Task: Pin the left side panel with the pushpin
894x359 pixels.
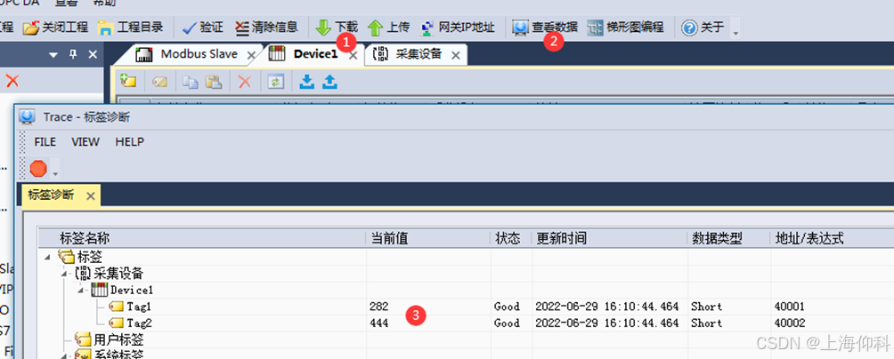Action: [x=72, y=54]
